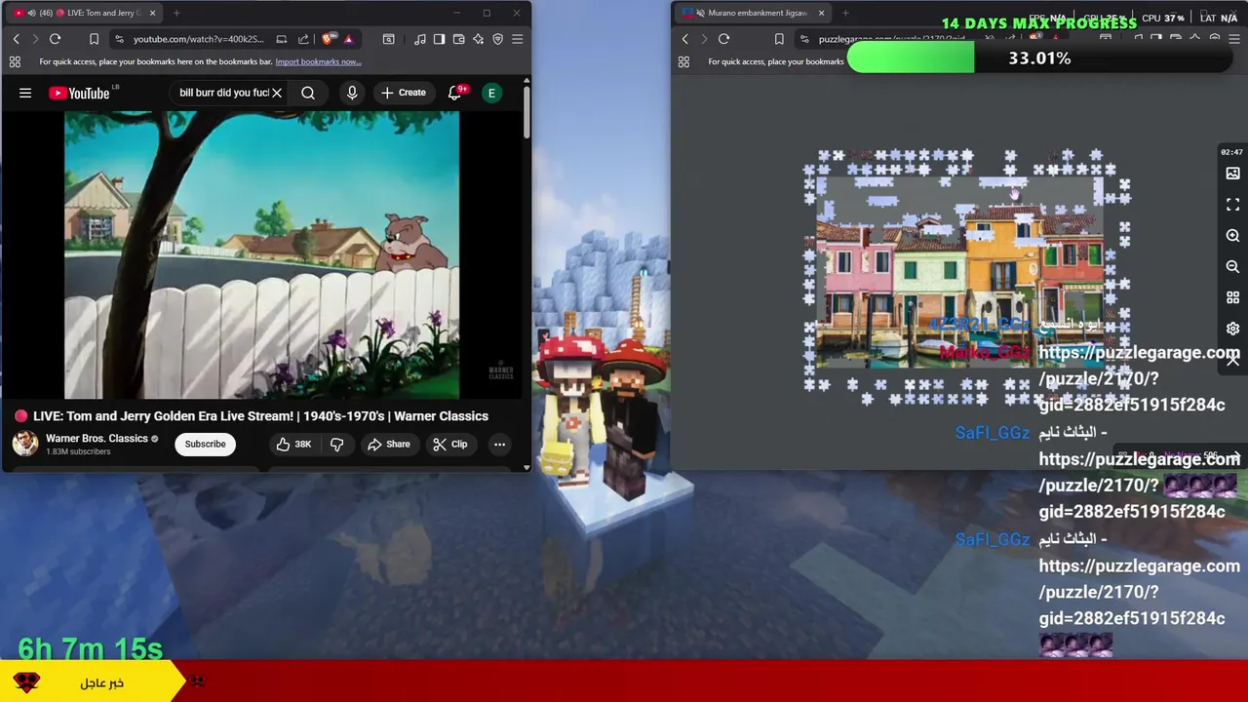Screen dimensions: 1248x702
Task: Close the Tom and Jerry tab
Action: [152, 13]
